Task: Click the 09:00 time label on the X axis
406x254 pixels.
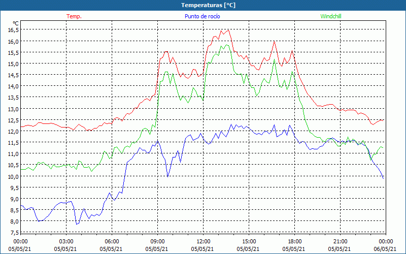Action: click(157, 242)
